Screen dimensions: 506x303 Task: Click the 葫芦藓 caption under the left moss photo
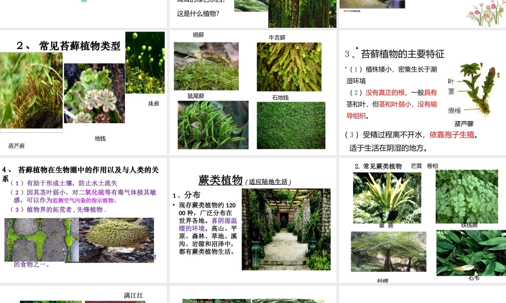pyautogui.click(x=17, y=146)
